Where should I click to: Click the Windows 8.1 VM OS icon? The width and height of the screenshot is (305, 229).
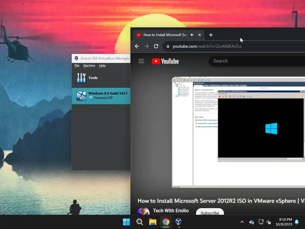click(x=81, y=96)
